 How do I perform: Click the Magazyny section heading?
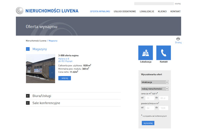pyautogui.click(x=40, y=49)
